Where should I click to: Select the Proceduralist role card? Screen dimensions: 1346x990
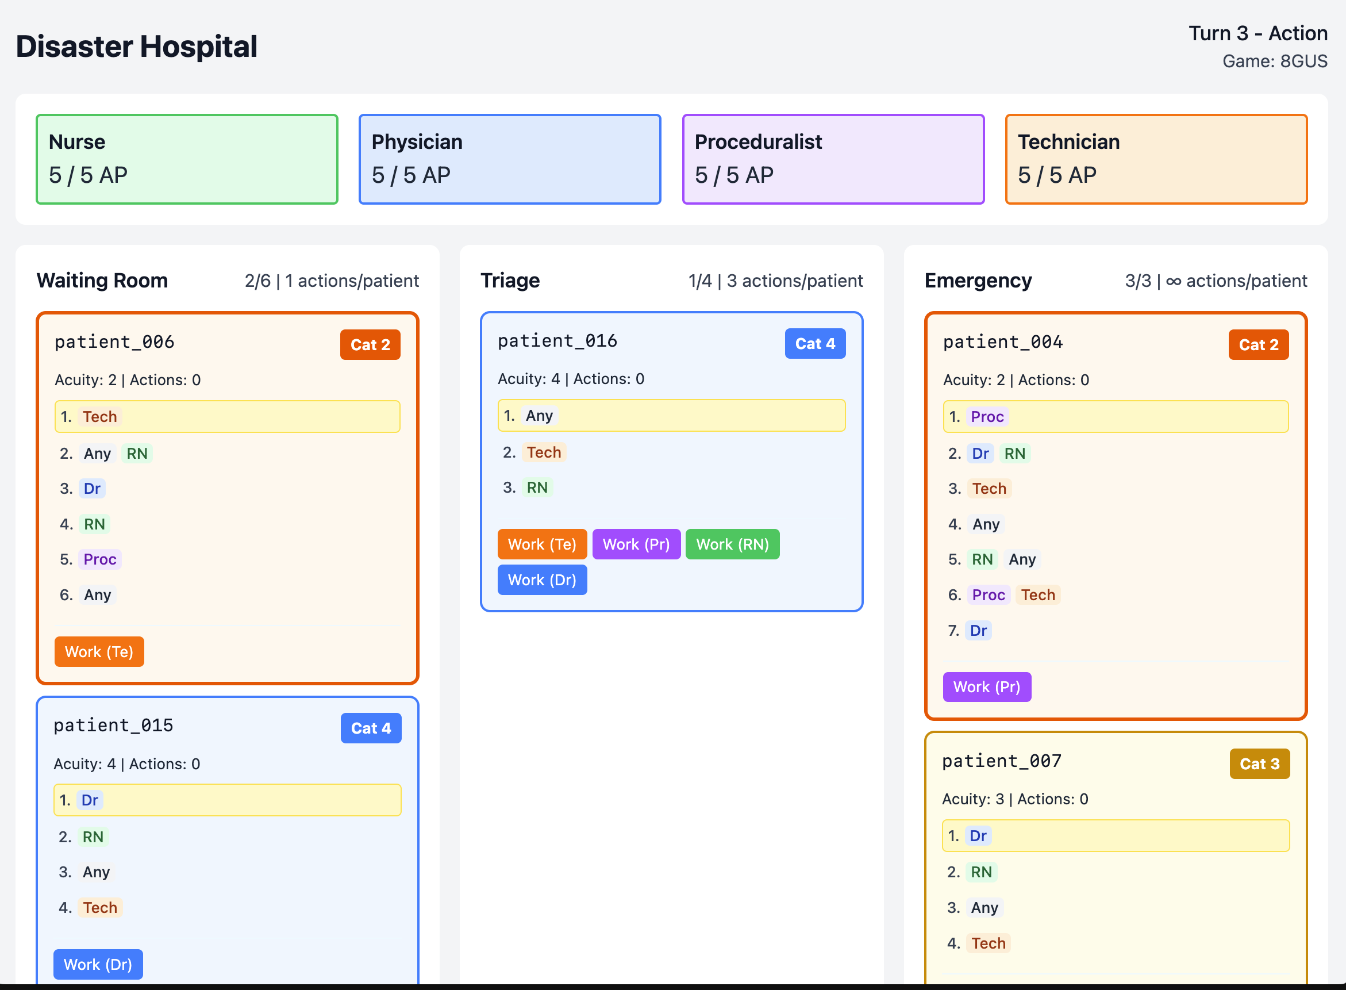tap(833, 159)
